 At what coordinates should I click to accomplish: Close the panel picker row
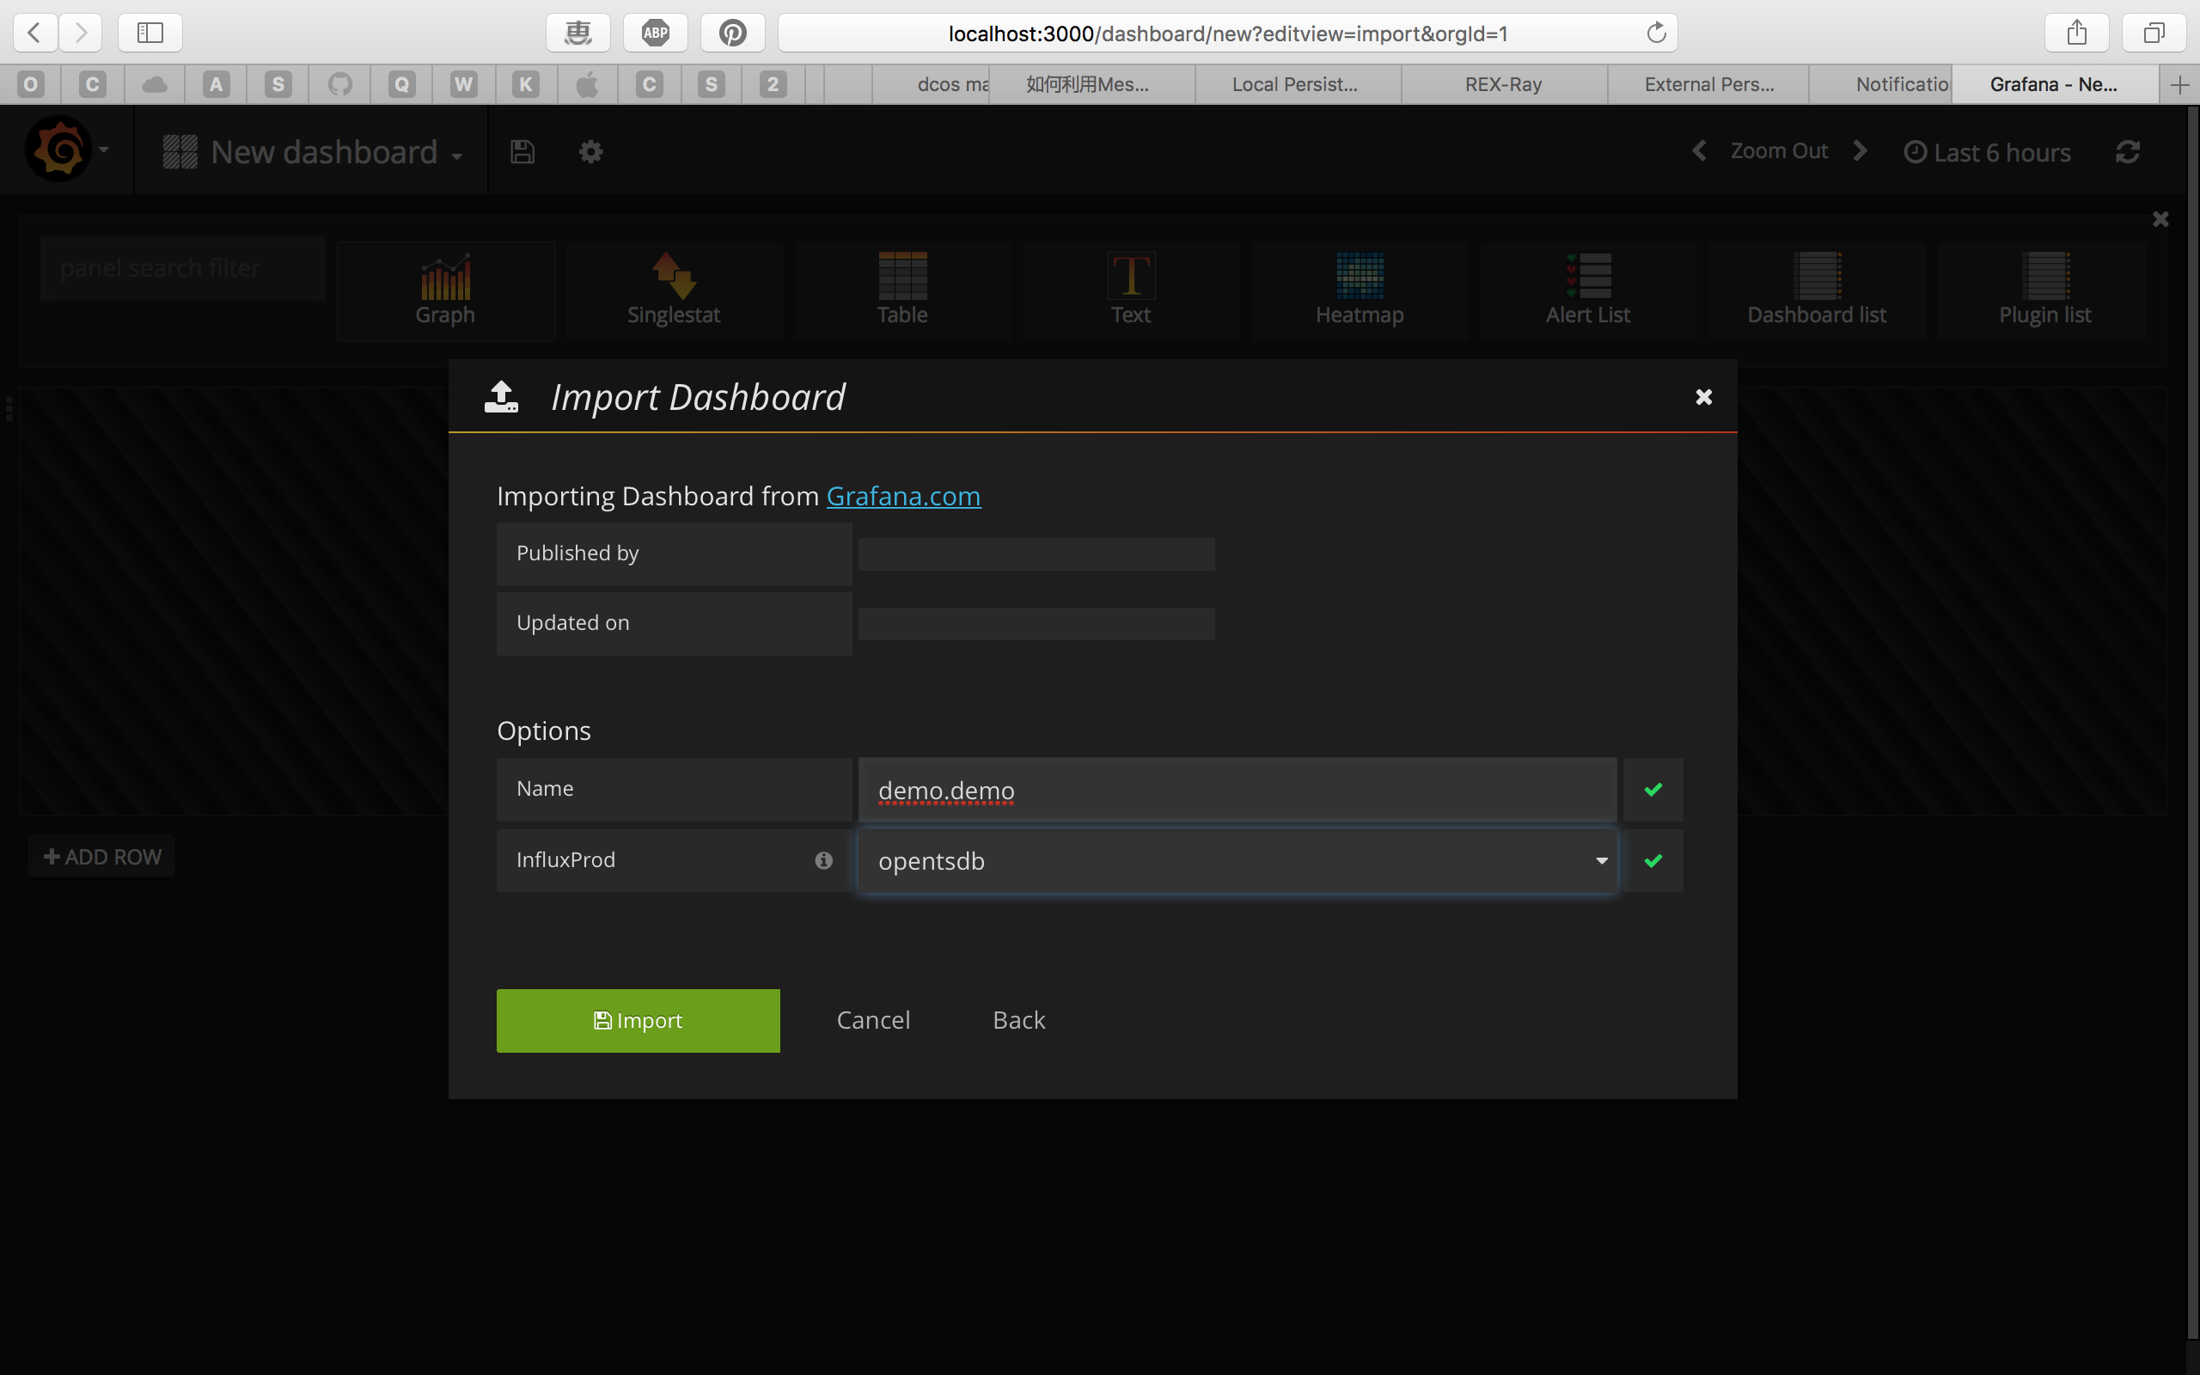click(2161, 219)
